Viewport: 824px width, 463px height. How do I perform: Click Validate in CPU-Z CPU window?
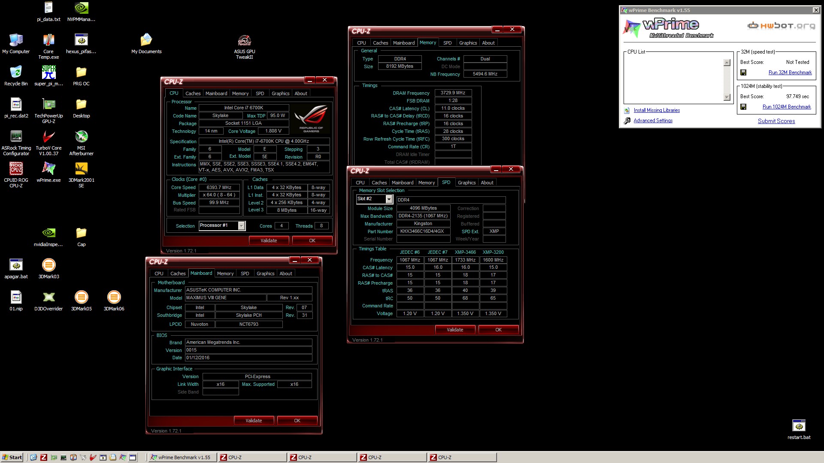click(x=269, y=241)
